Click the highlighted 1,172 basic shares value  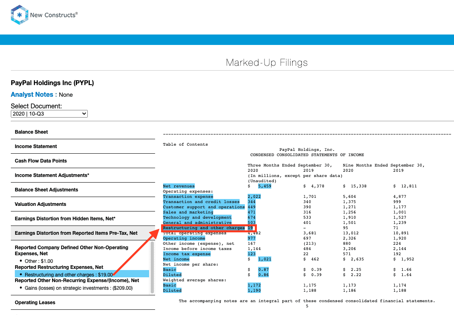[x=254, y=285]
